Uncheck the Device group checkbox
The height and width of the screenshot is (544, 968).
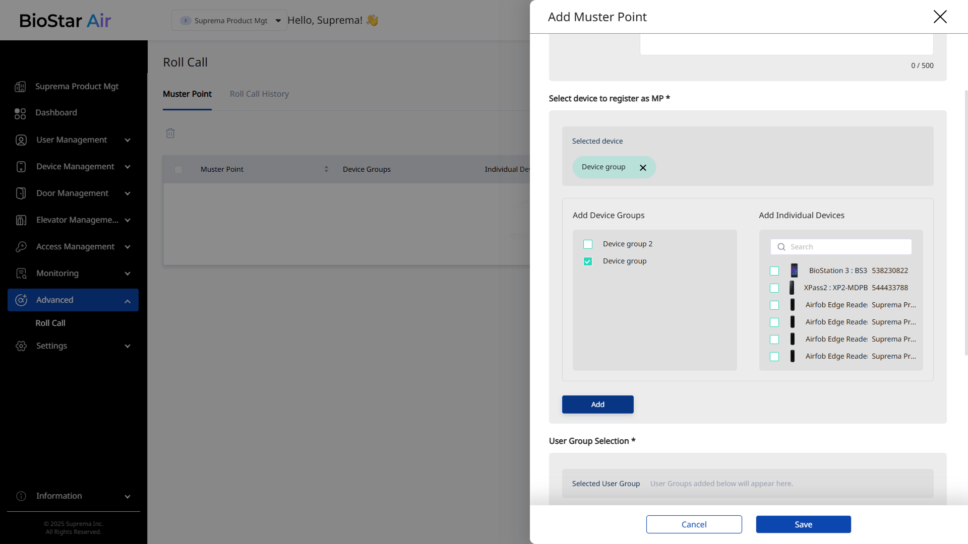click(588, 261)
